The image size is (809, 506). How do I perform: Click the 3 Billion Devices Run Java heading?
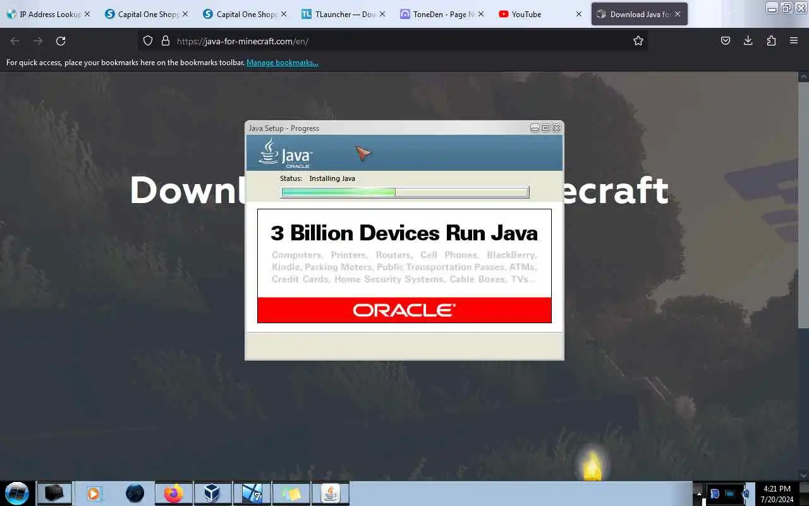[404, 233]
